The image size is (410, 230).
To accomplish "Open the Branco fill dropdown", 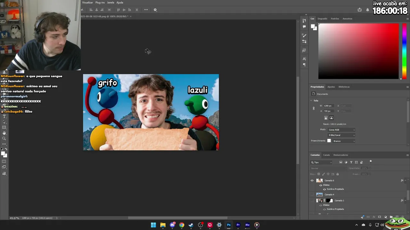I will (x=344, y=141).
